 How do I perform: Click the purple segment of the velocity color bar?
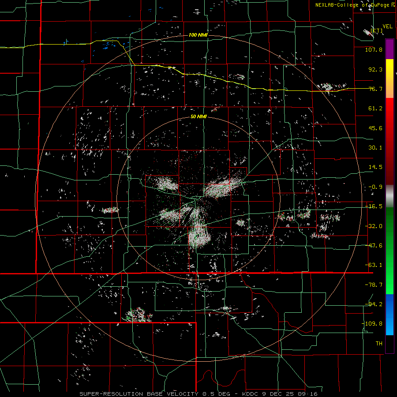[390, 49]
